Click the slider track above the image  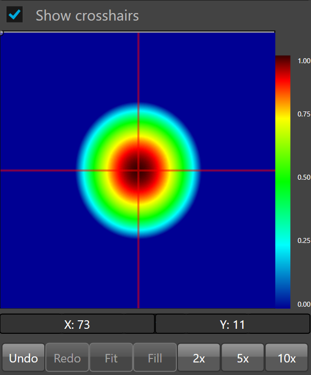point(138,32)
